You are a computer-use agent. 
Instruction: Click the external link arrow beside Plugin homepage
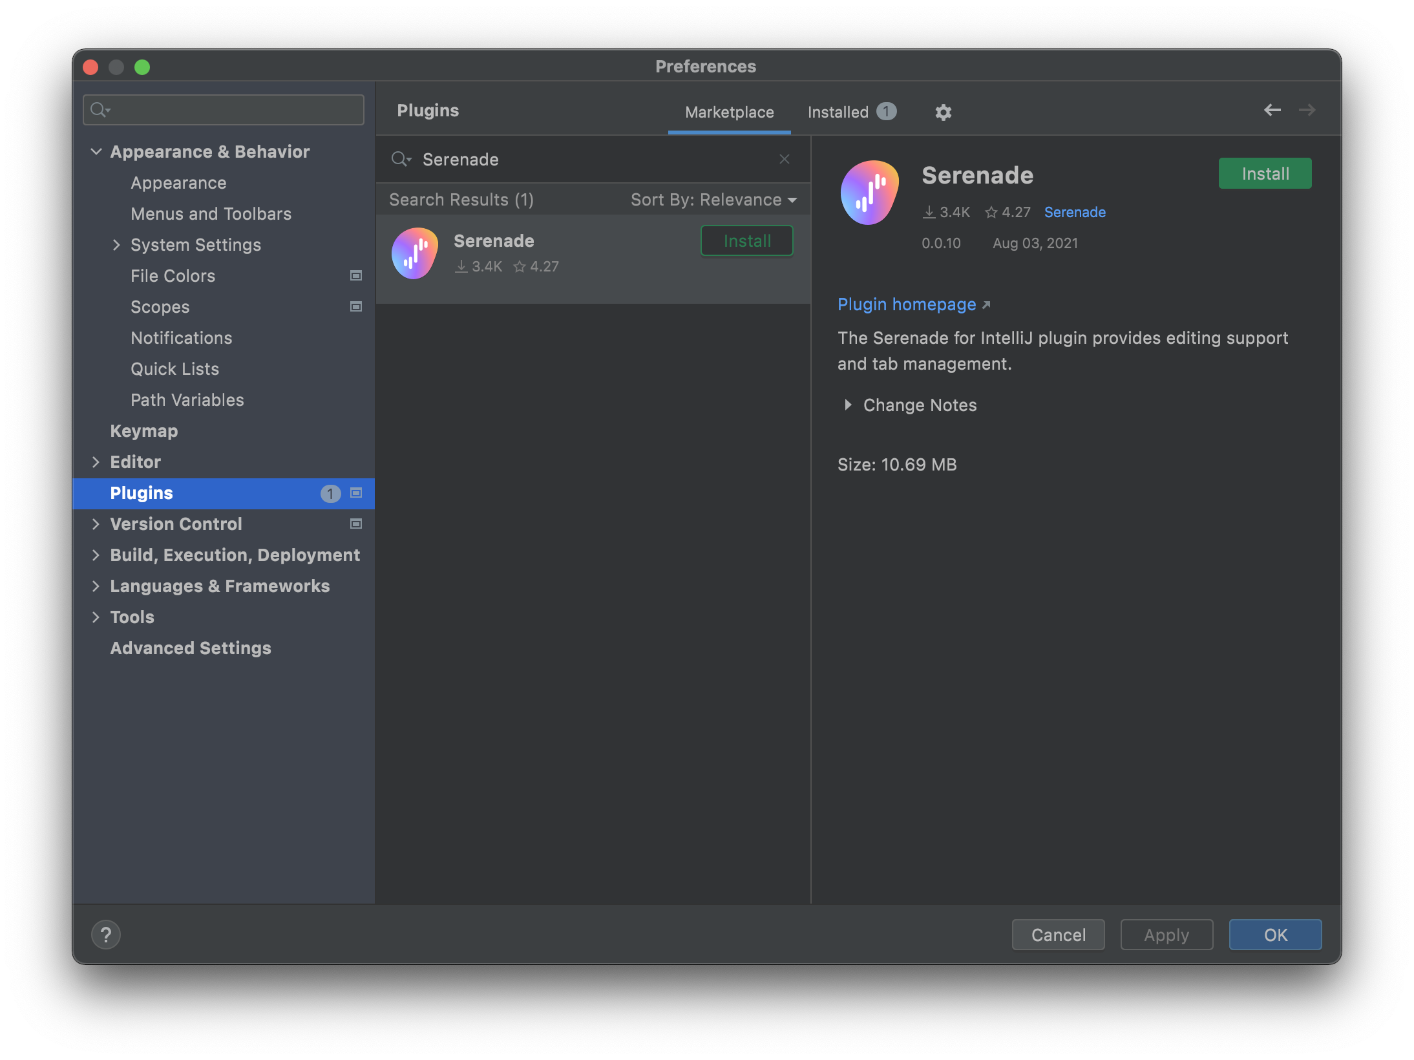986,304
